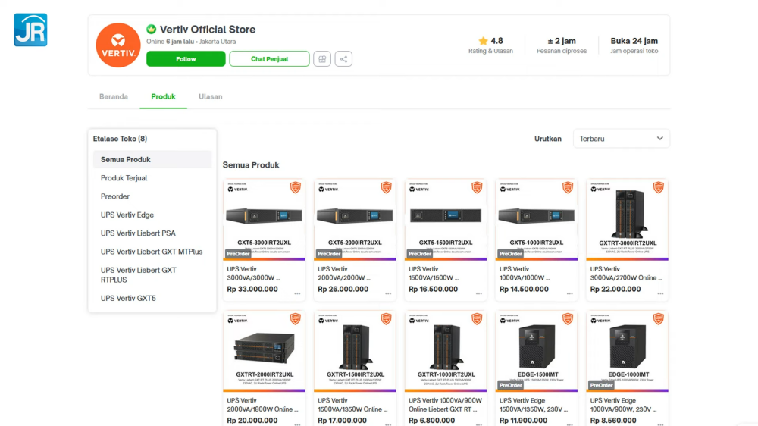
Task: Open the 4.8 Rating & Ulasan link
Action: [490, 45]
